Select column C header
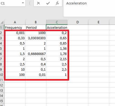This screenshot has width=115, height=106. pos(57,22)
